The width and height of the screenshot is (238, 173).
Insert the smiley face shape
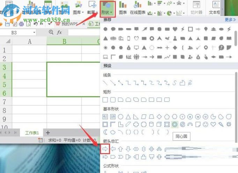(206, 124)
